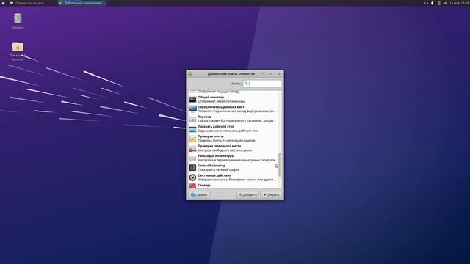Click the clock showing date in panel
Image resolution: width=470 pixels, height=264 pixels.
pyautogui.click(x=458, y=3)
